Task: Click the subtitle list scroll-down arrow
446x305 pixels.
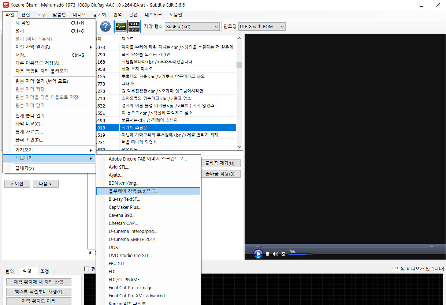Action: pyautogui.click(x=239, y=147)
